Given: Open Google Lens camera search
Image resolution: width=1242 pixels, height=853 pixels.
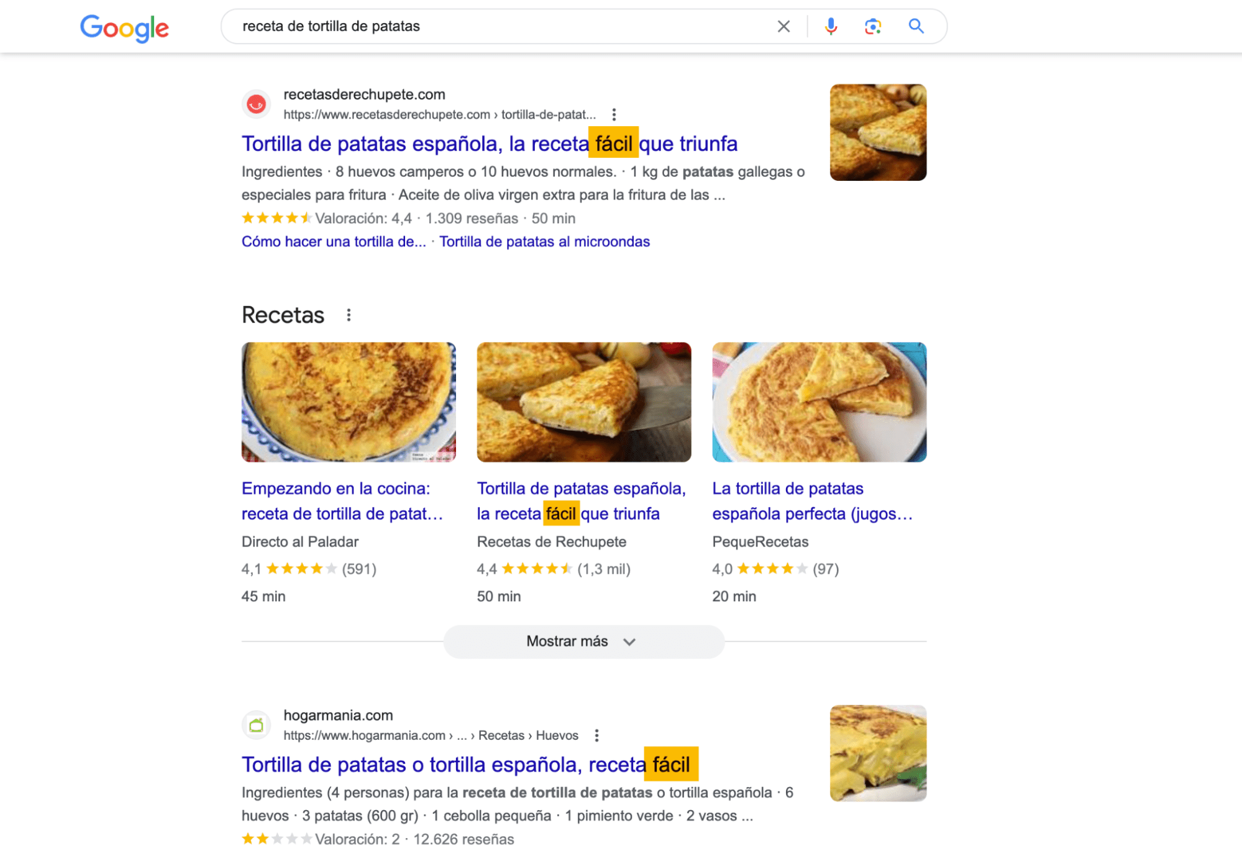Looking at the screenshot, I should click(872, 26).
